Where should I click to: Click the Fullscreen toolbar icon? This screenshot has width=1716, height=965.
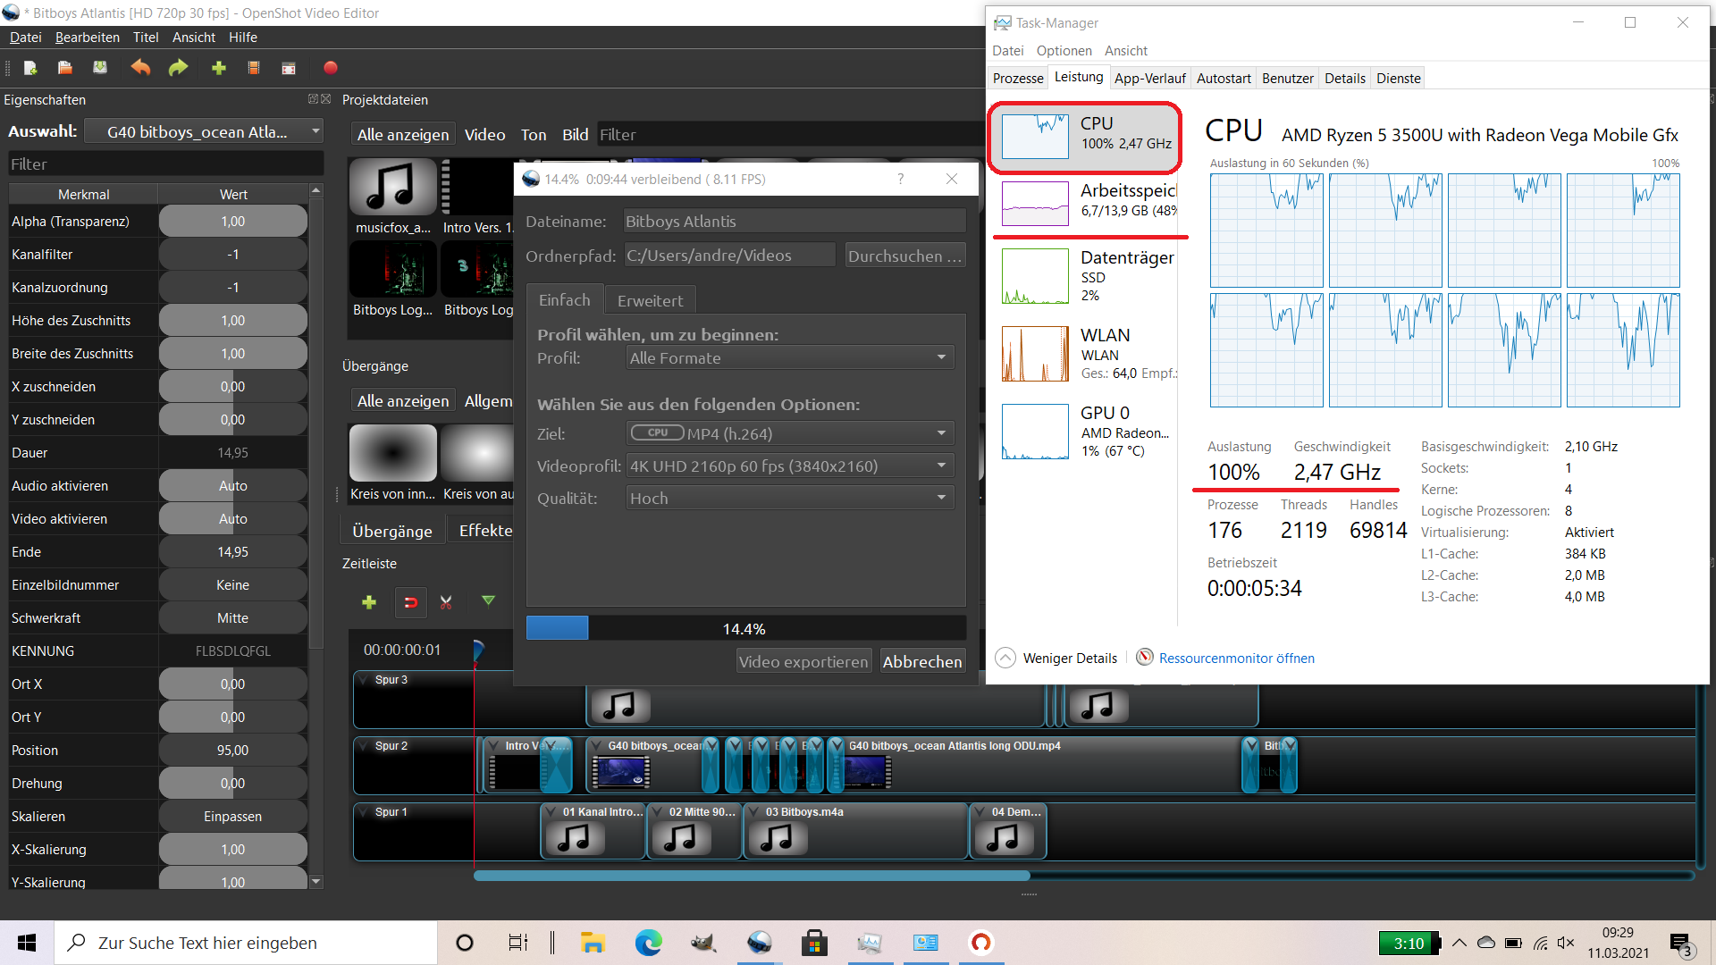tap(289, 68)
